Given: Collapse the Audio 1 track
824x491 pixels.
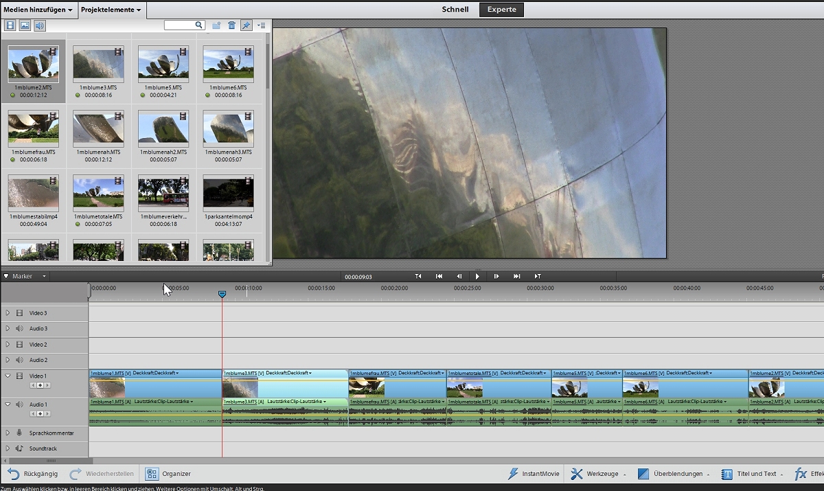Looking at the screenshot, I should coord(8,404).
